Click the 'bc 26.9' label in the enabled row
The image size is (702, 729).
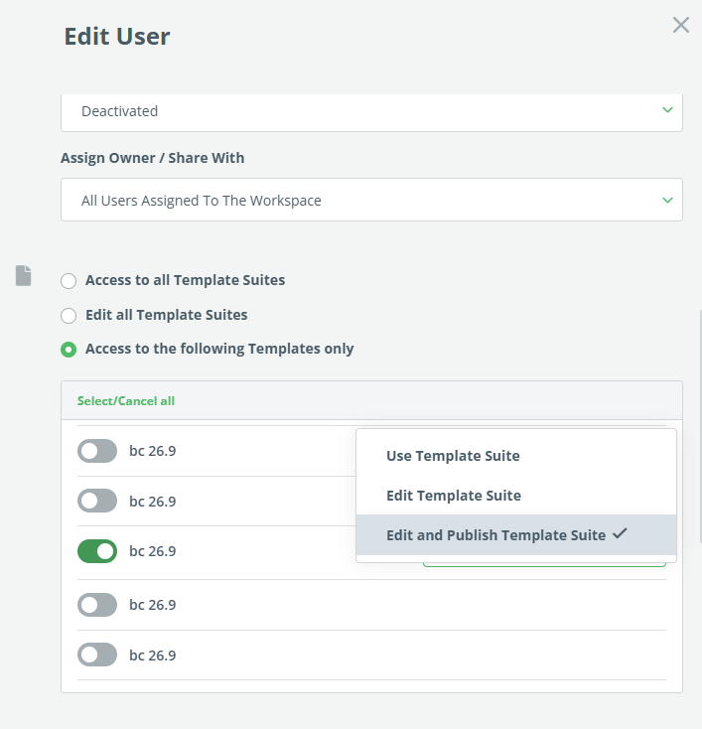[153, 551]
